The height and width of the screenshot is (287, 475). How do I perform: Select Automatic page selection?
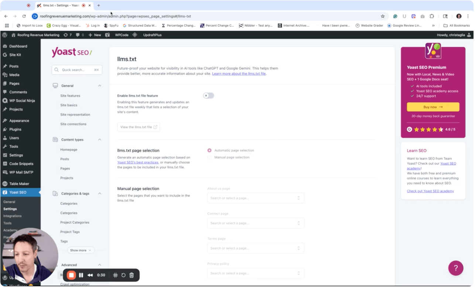tap(209, 150)
